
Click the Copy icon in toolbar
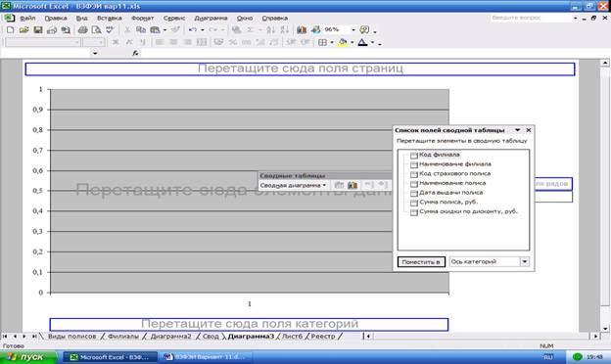click(141, 29)
